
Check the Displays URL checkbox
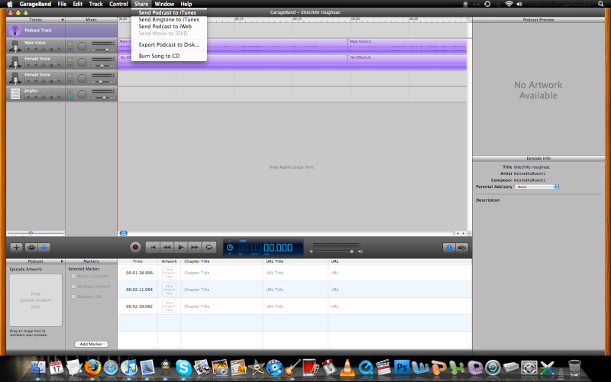[73, 296]
